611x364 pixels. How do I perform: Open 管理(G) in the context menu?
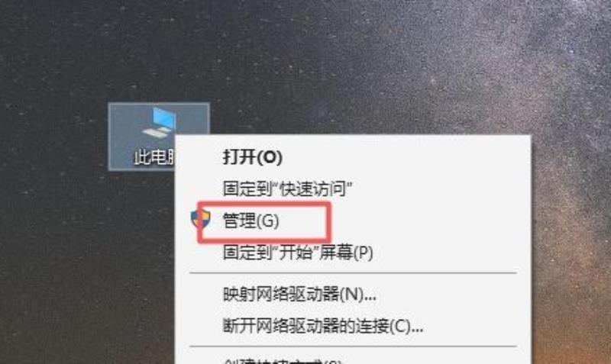pyautogui.click(x=251, y=221)
